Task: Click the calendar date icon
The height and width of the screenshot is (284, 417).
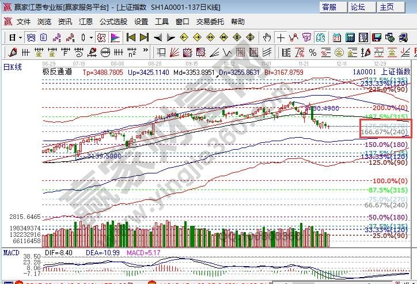Action: pyautogui.click(x=336, y=37)
